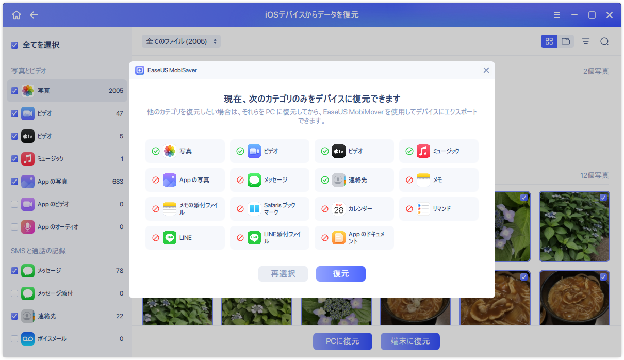Image resolution: width=624 pixels, height=360 pixels.
Task: Click the リマンド reminders icon in dialog
Action: (423, 209)
